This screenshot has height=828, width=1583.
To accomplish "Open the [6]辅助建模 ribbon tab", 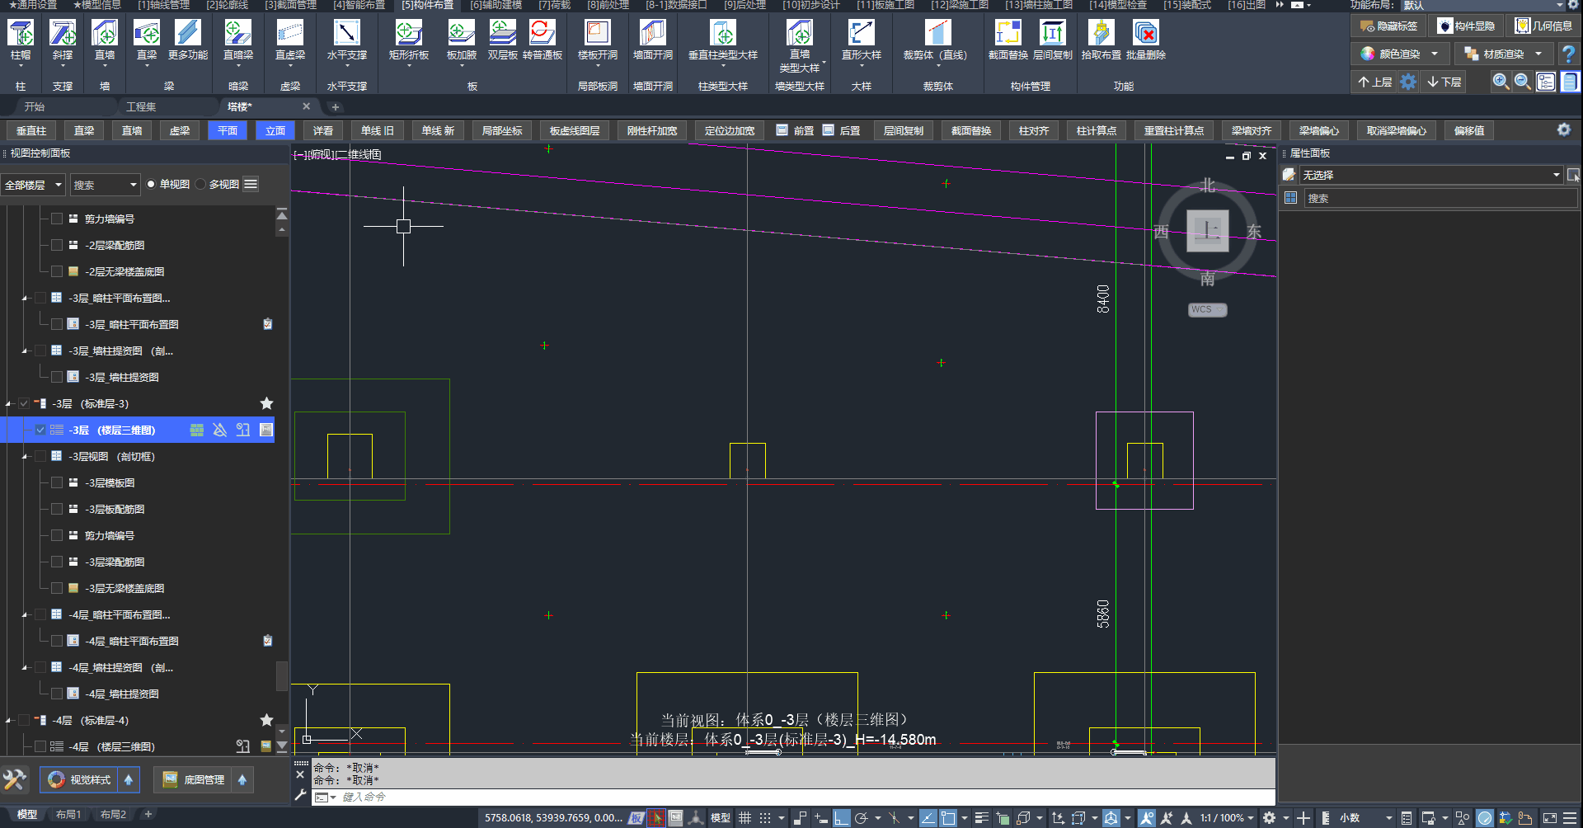I will [496, 5].
